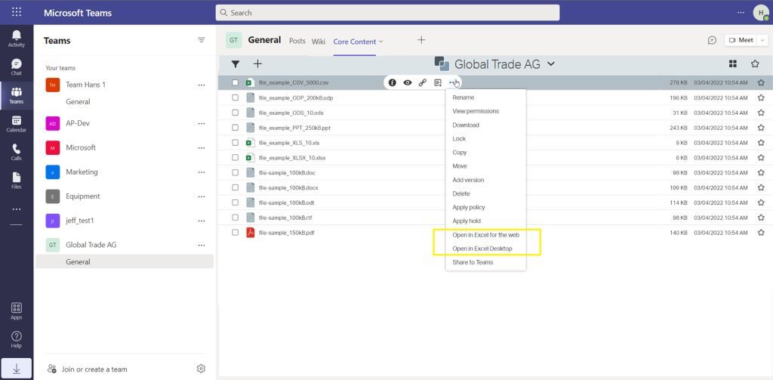Open settings and more ellipsis in title bar
The height and width of the screenshot is (380, 773).
(741, 12)
